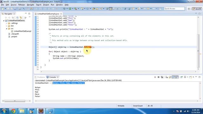Open the Display Selected Console dropdown
The image size is (203, 114).
[187, 77]
